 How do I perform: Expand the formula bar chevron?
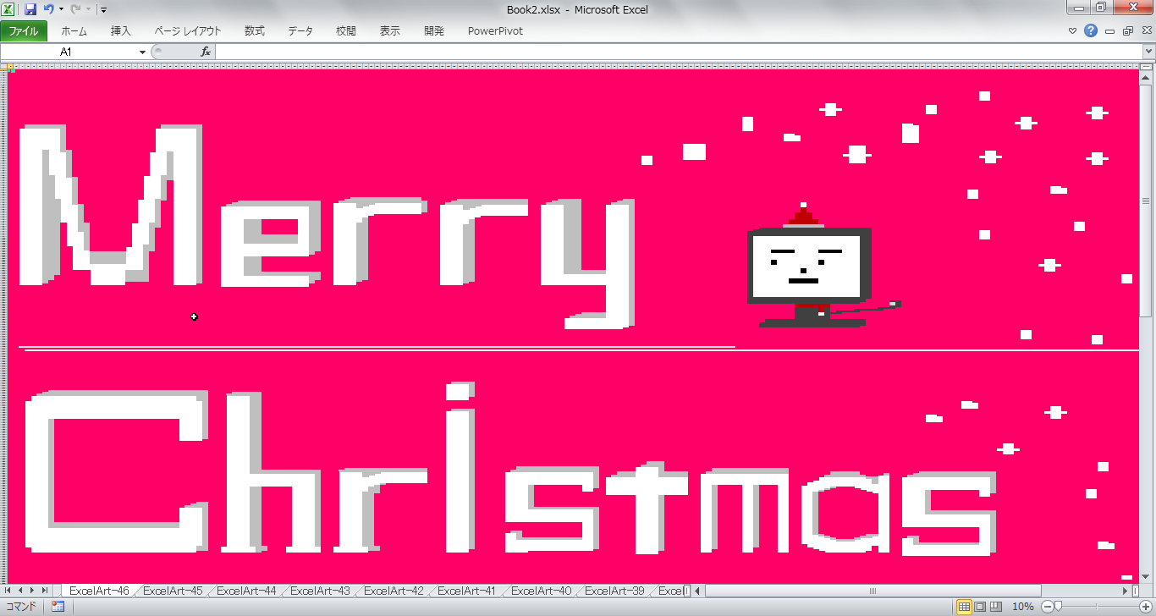pyautogui.click(x=1148, y=52)
